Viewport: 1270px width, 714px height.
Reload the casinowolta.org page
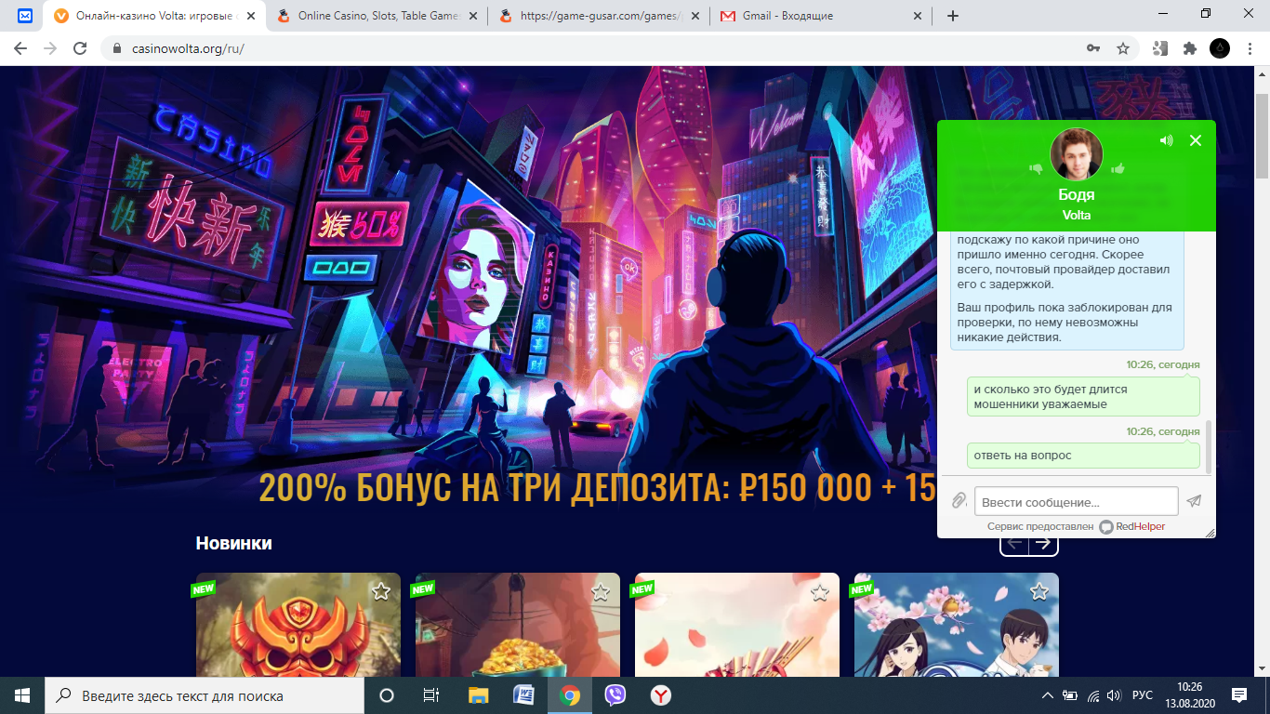click(x=81, y=48)
